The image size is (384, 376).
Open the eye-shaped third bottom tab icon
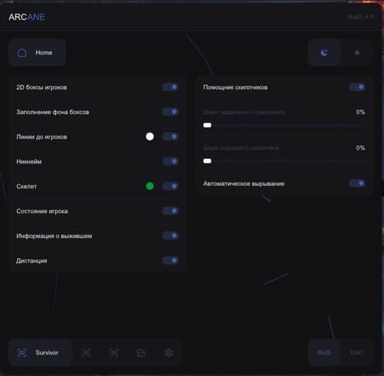(114, 353)
